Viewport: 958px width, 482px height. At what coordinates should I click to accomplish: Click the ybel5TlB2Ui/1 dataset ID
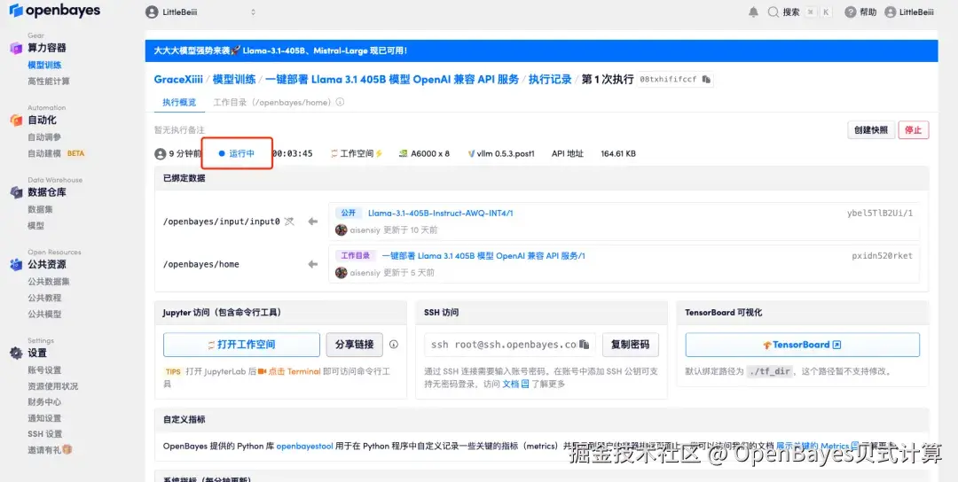point(880,213)
